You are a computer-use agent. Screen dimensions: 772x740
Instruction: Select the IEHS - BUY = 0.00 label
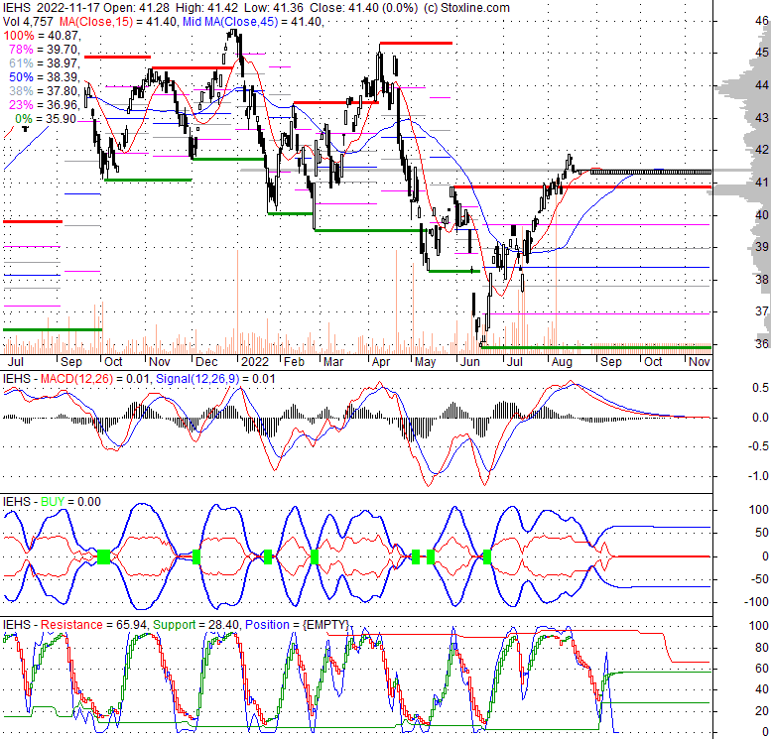tap(52, 502)
